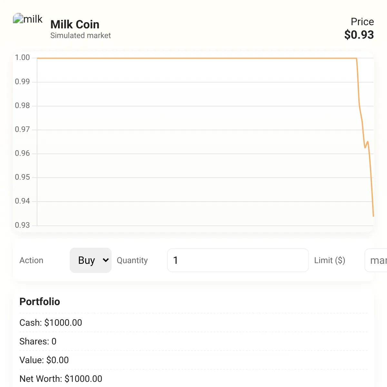Click the 1.00 y-axis label
This screenshot has height=387, width=387.
click(x=22, y=58)
